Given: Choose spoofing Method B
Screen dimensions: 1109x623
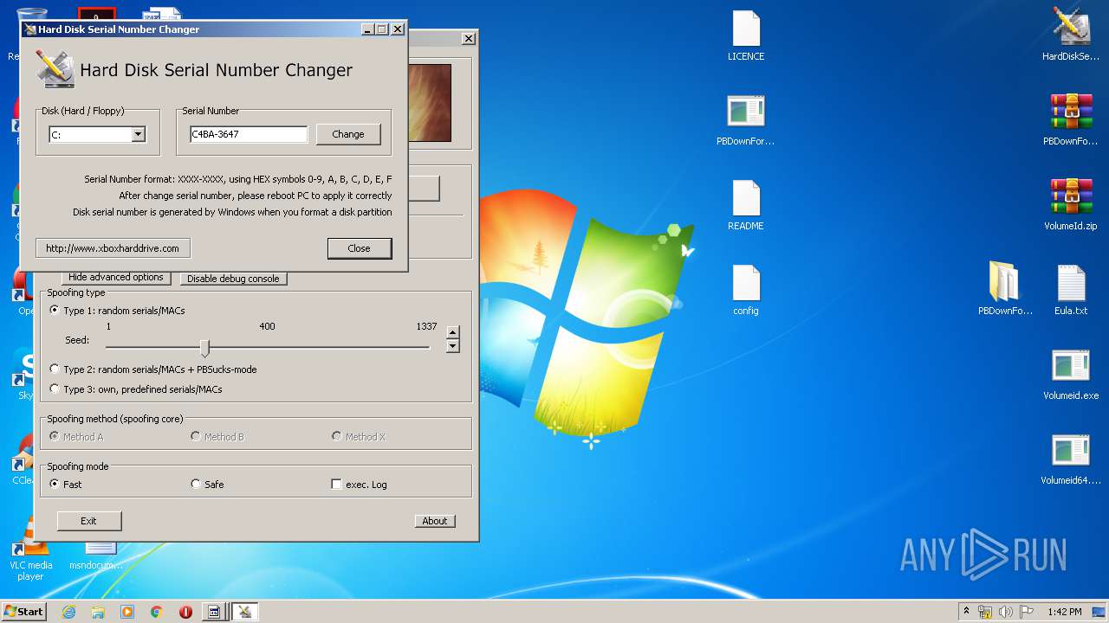Looking at the screenshot, I should click(217, 437).
